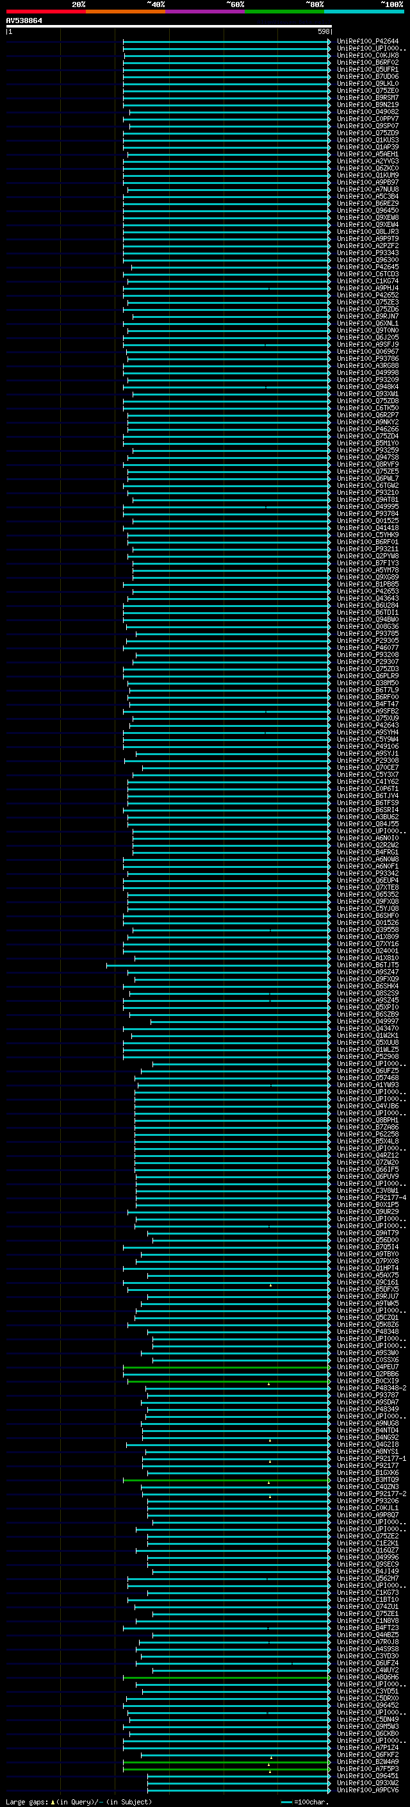410x1807 pixels.
Task: Open the UniRef100_B7UDO6 hit label
Action: pyautogui.click(x=368, y=76)
